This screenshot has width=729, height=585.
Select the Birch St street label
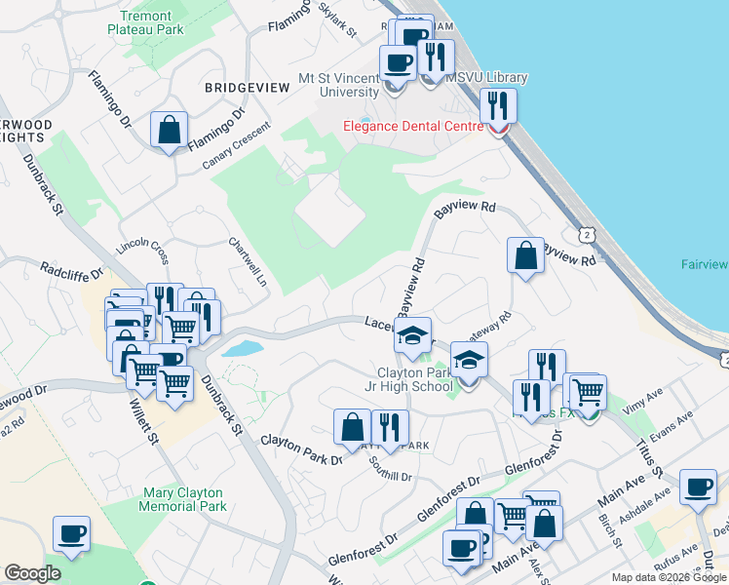pyautogui.click(x=610, y=530)
